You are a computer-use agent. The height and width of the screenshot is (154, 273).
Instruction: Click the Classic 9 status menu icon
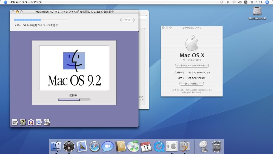[222, 2]
